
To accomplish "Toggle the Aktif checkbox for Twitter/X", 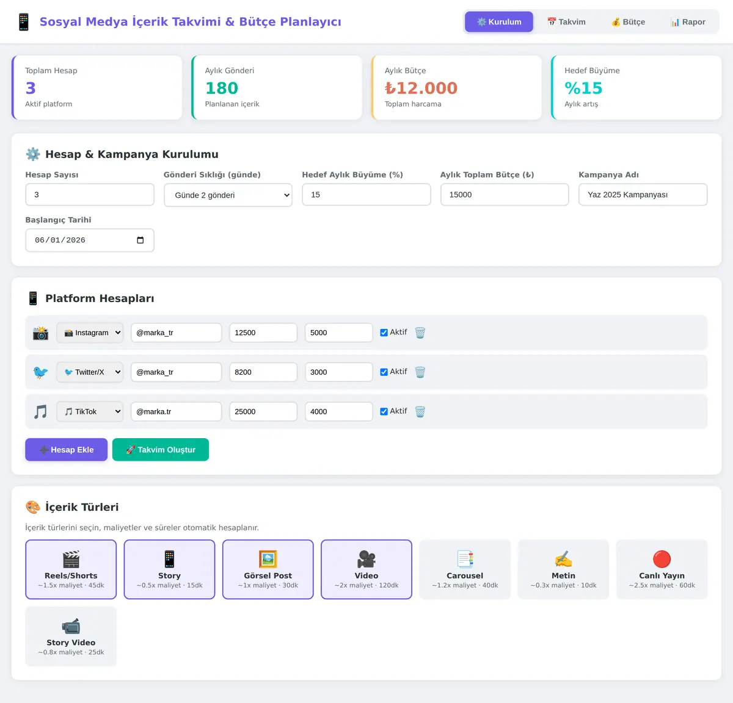I will click(384, 372).
